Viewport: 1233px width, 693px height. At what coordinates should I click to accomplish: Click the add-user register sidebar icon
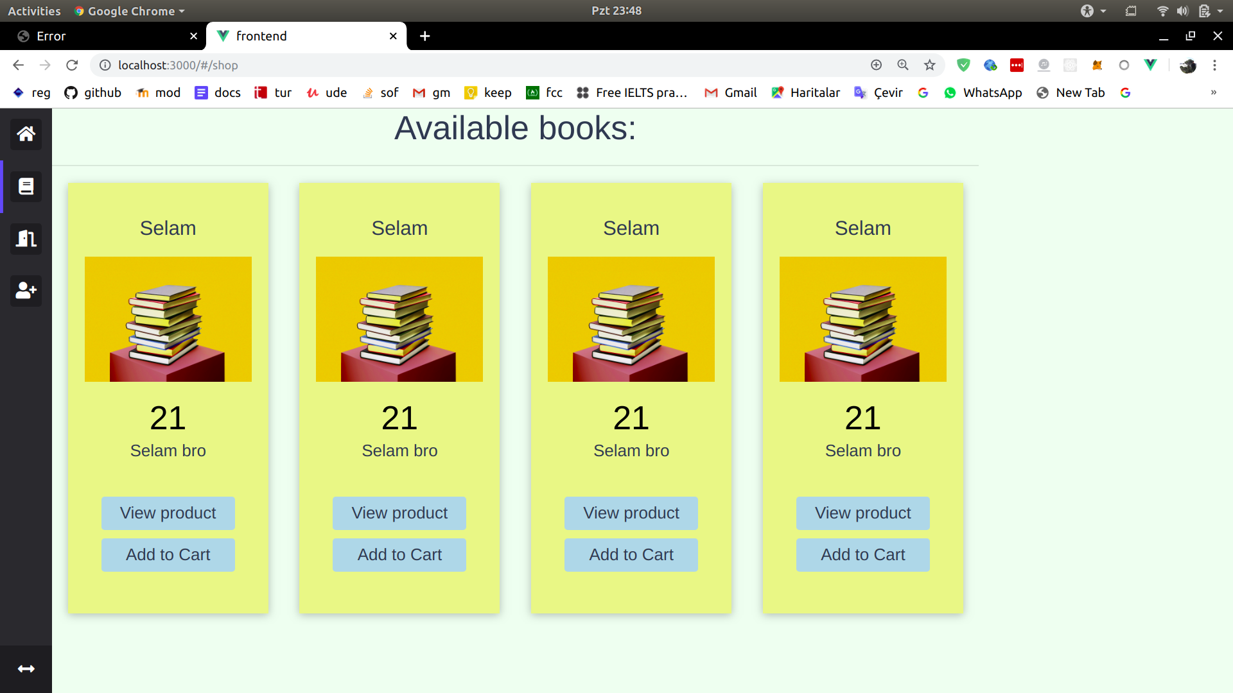pyautogui.click(x=26, y=291)
